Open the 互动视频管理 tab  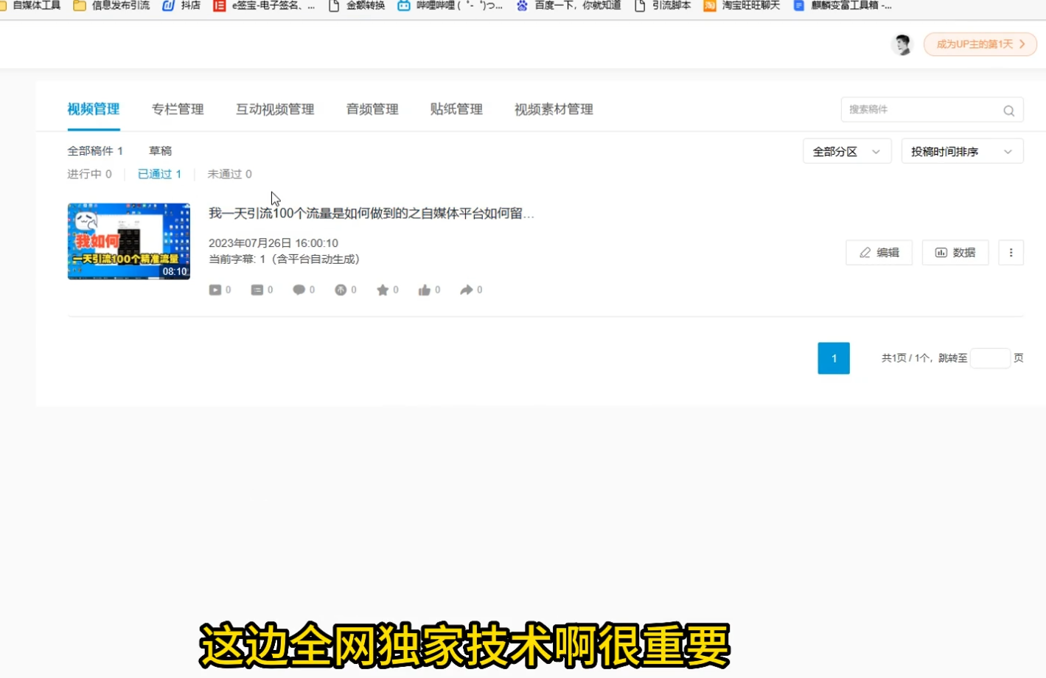275,110
